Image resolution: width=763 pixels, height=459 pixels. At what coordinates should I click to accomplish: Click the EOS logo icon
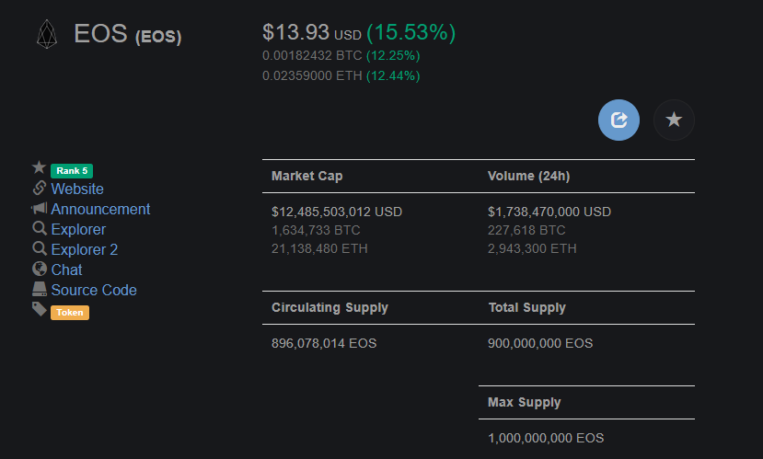47,34
